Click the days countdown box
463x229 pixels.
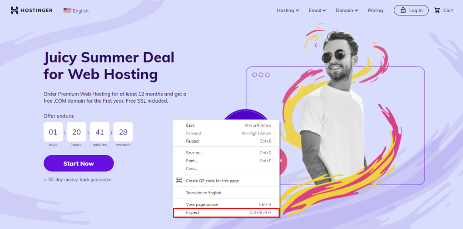(x=53, y=132)
